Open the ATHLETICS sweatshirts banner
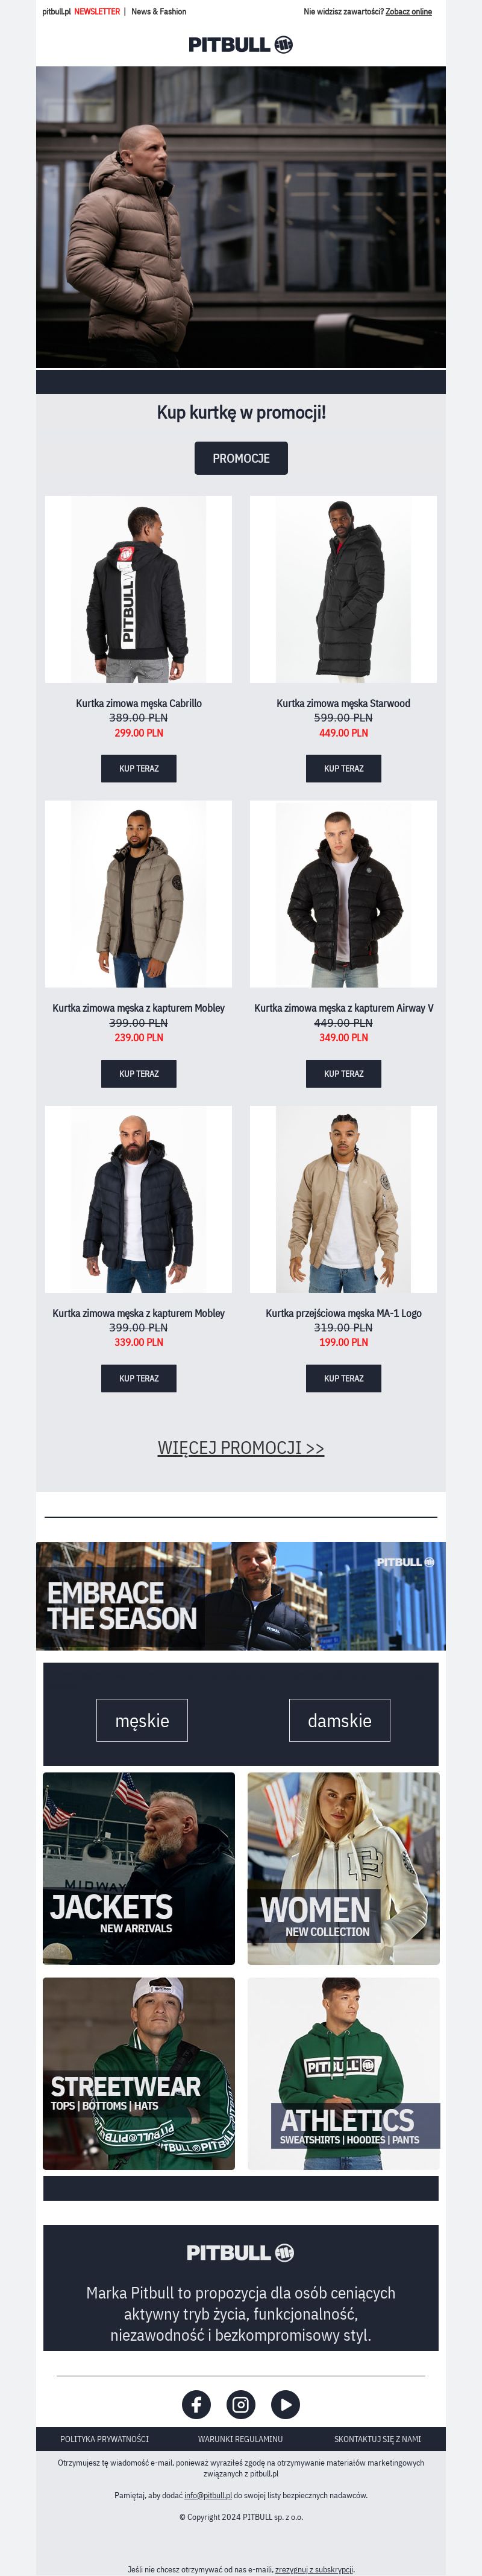The width and height of the screenshot is (482, 2576). click(x=343, y=2073)
